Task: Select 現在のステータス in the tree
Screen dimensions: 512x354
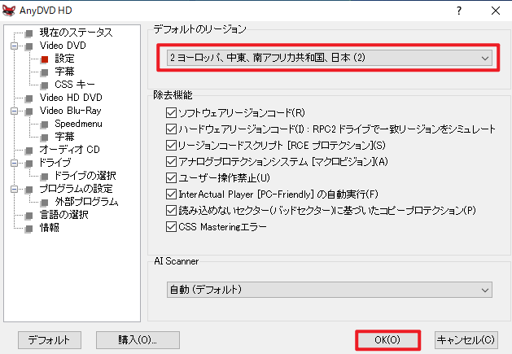Action: (x=76, y=33)
